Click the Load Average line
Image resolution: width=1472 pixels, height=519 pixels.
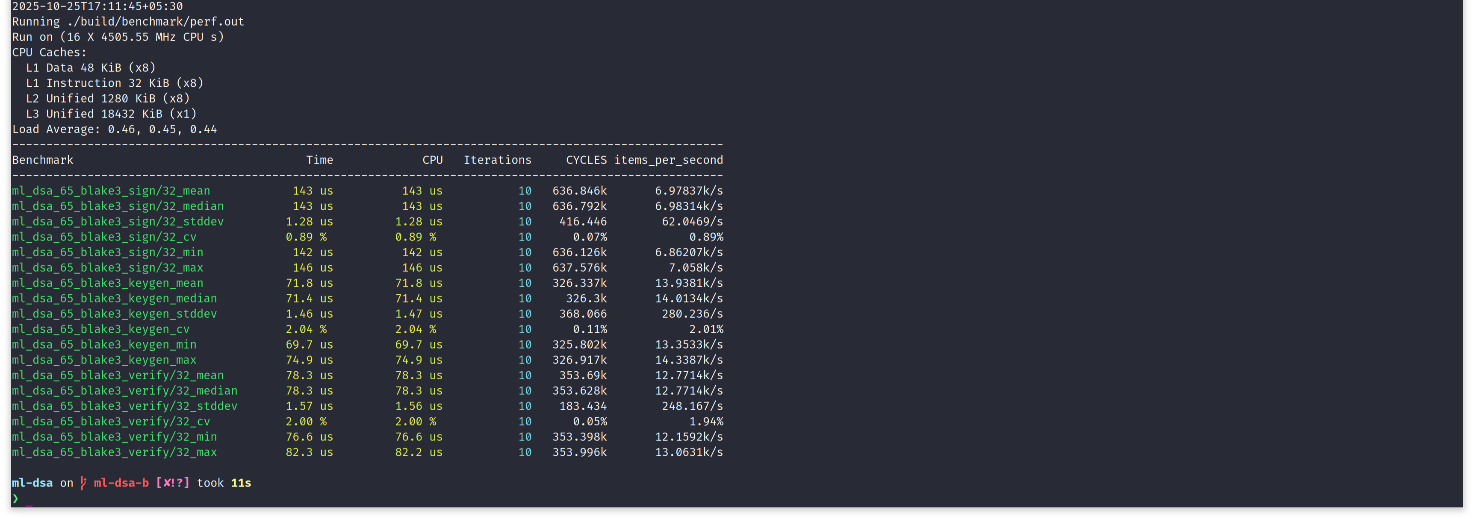[x=114, y=129]
